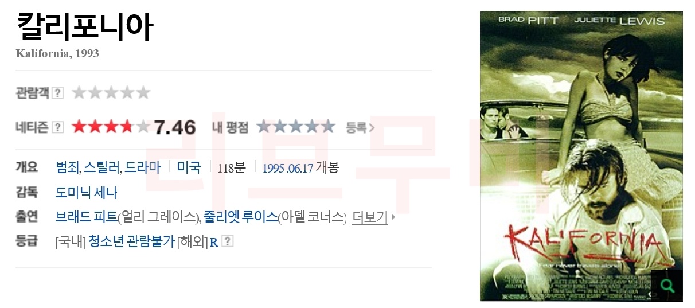
Task: Open actor 브래드 피트 page
Action: pos(86,217)
